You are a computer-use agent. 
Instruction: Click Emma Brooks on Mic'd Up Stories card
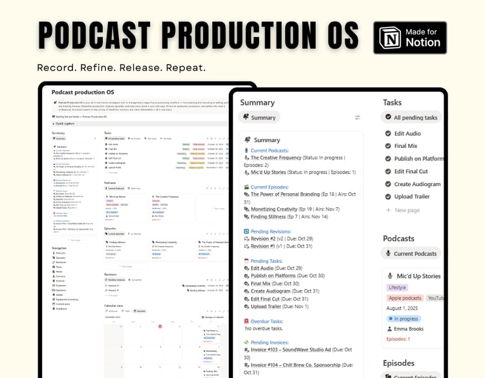pos(408,329)
